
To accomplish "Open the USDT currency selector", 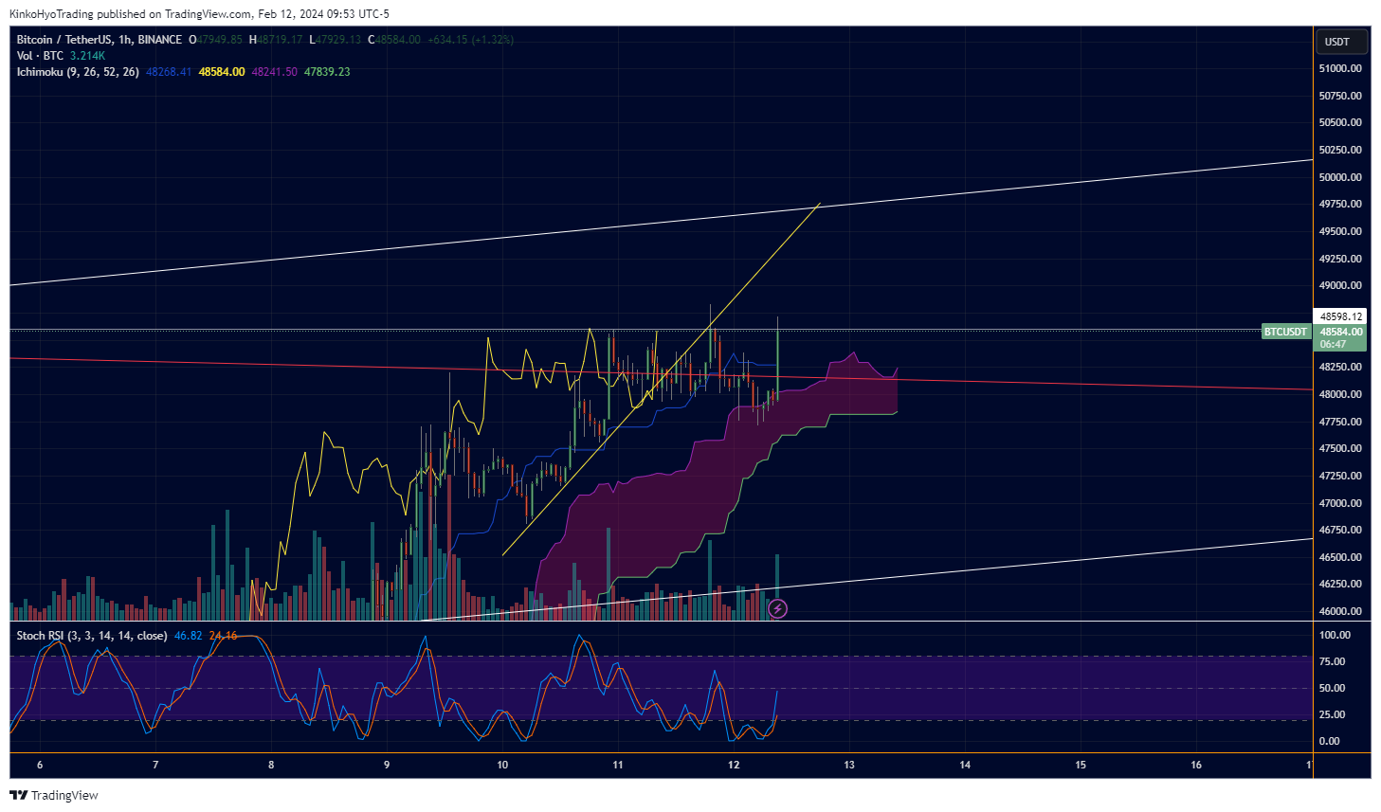I will pyautogui.click(x=1341, y=42).
